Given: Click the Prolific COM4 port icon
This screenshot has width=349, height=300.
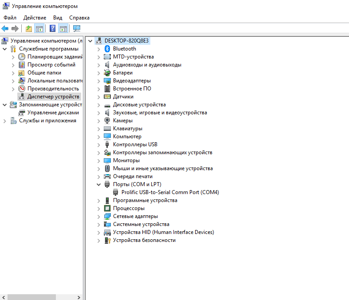Looking at the screenshot, I should click(x=115, y=192).
